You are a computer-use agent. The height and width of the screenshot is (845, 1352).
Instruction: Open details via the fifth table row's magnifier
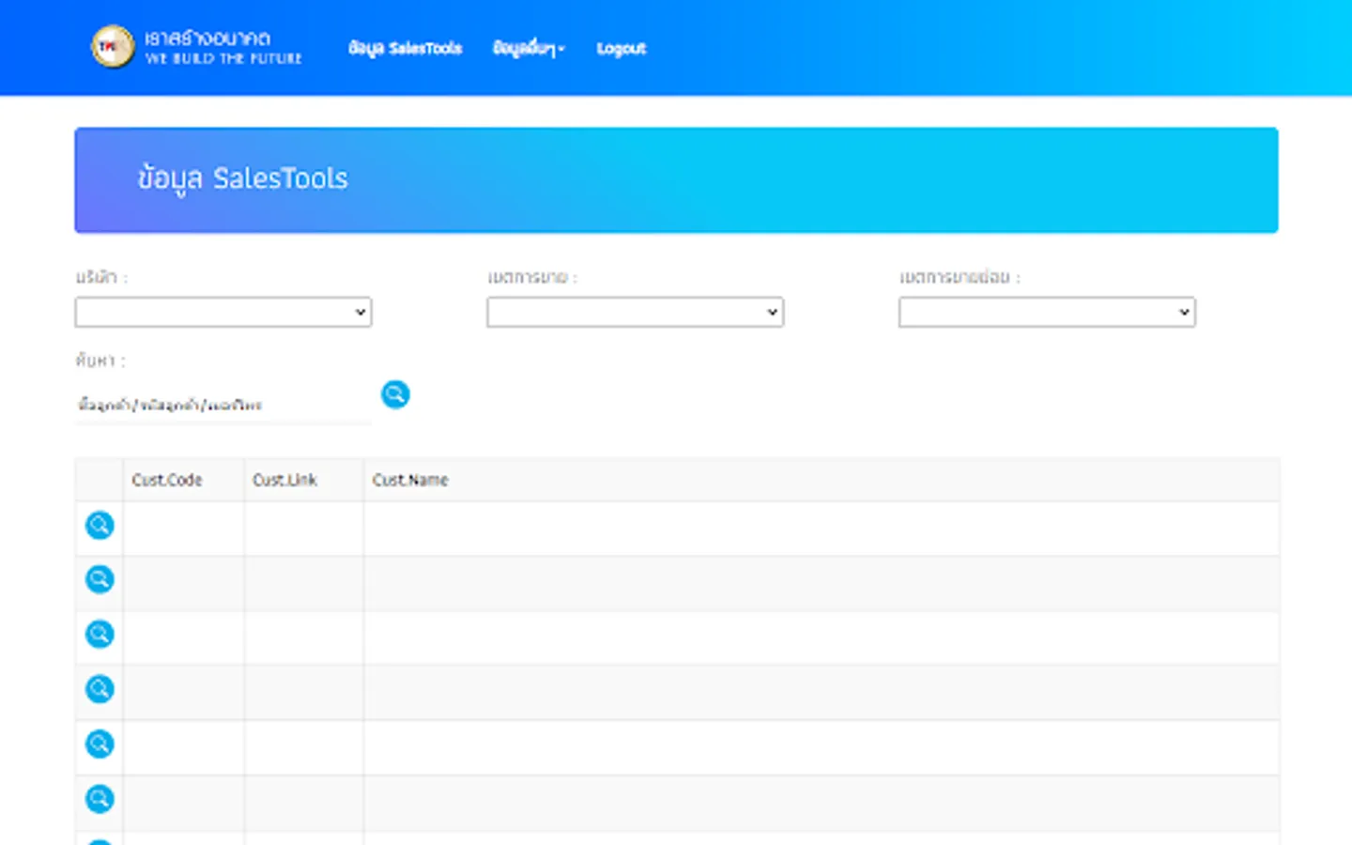tap(100, 744)
